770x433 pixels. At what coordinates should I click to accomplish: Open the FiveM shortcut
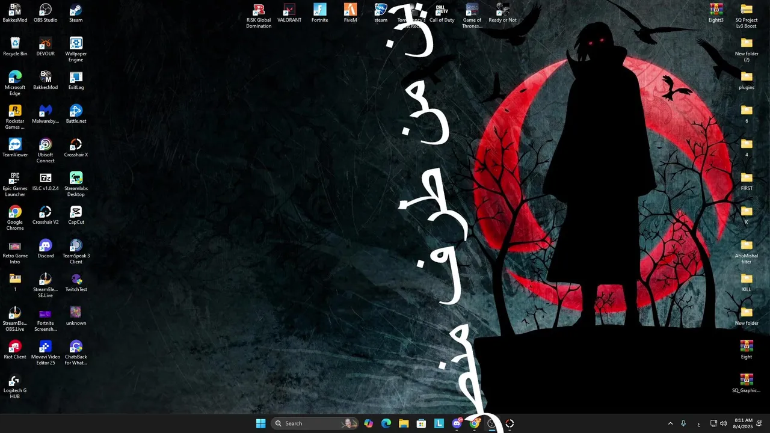click(350, 13)
